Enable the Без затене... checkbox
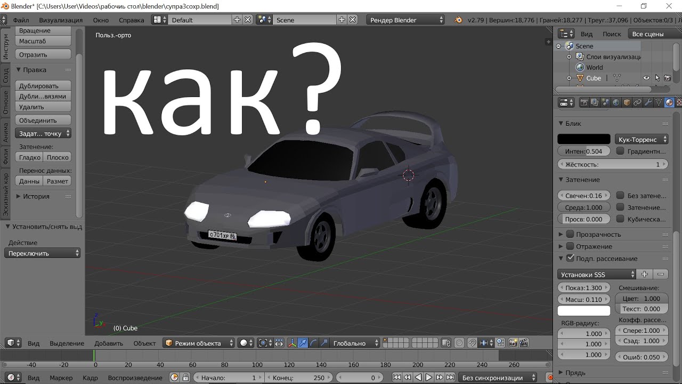Screen dimensions: 682x384 pos(620,195)
